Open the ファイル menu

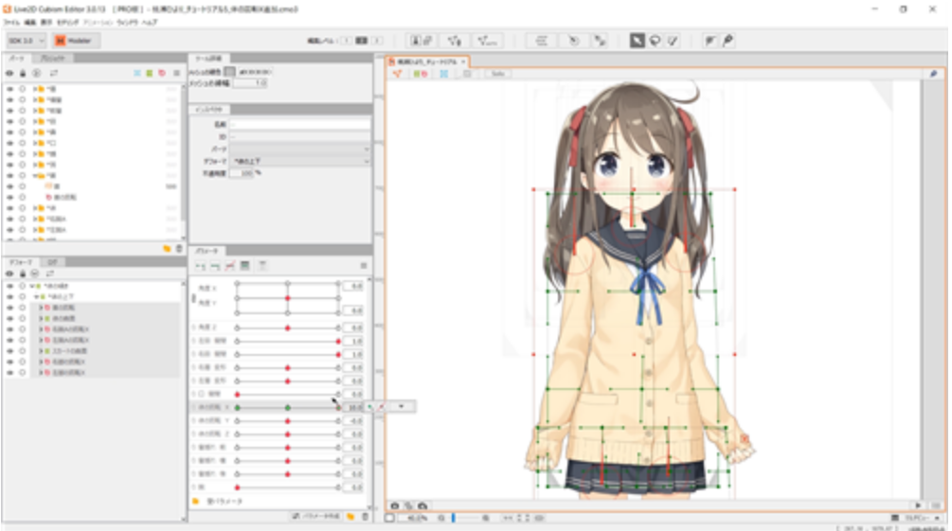coord(11,23)
